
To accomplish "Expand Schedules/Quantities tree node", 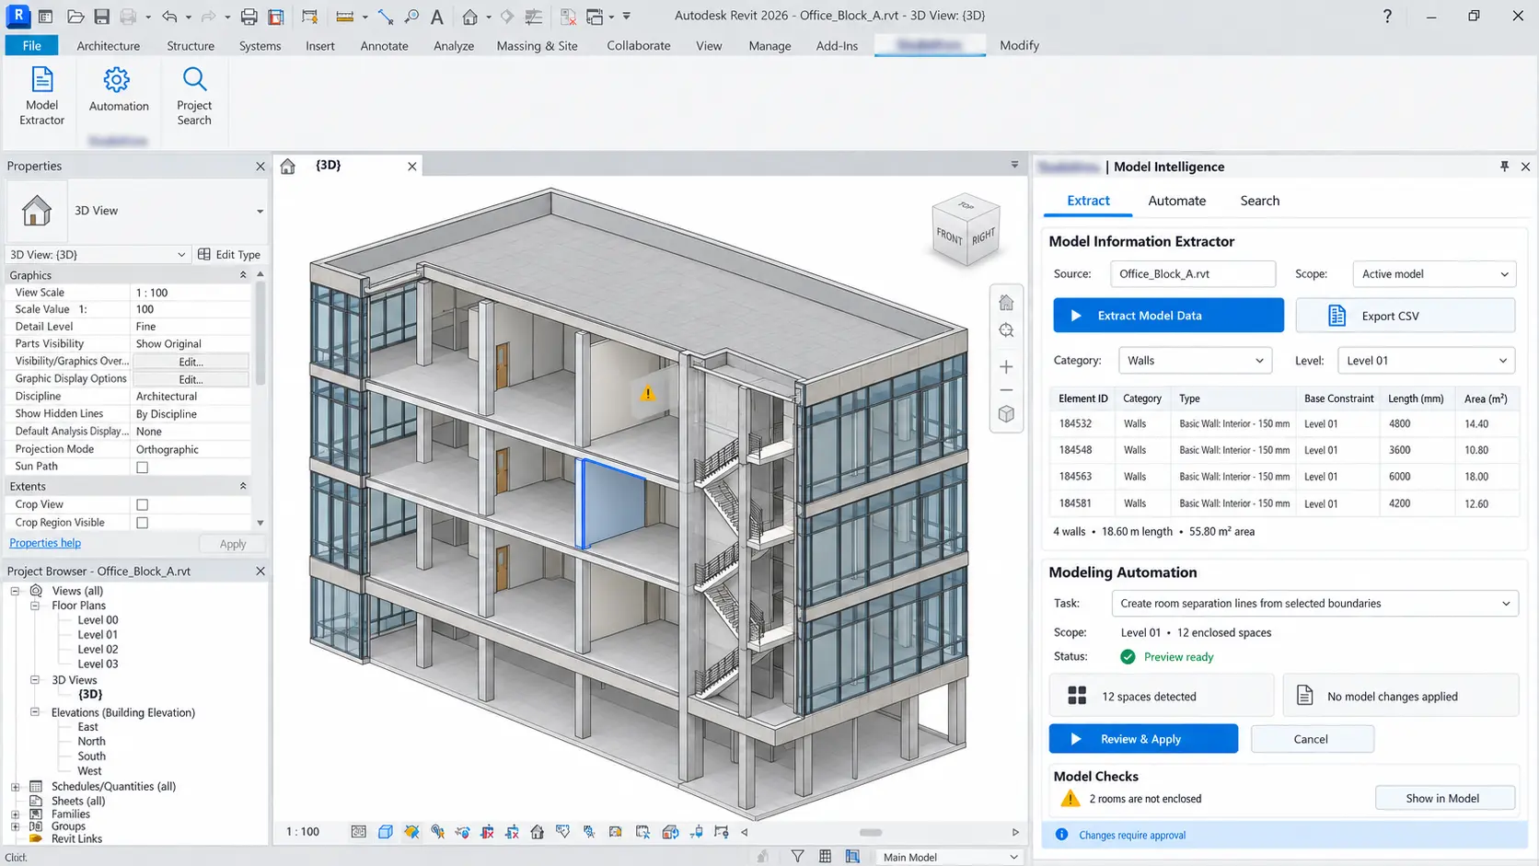I will pyautogui.click(x=16, y=787).
